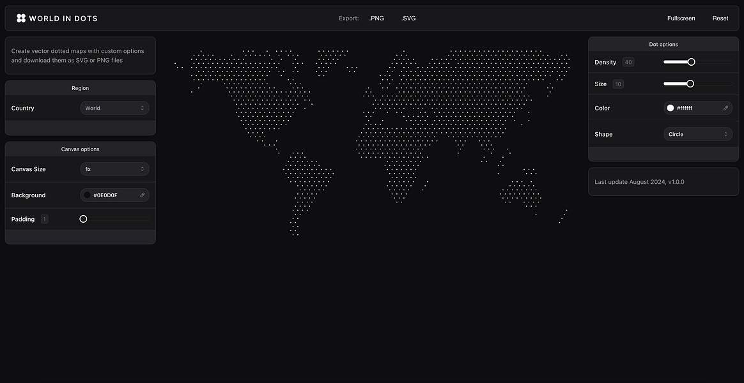The height and width of the screenshot is (383, 744).
Task: Click the dark Background color preview circle
Action: coord(86,195)
